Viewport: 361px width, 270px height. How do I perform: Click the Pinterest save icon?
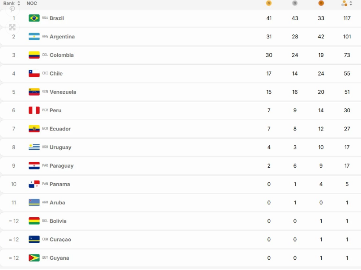pos(12,9)
